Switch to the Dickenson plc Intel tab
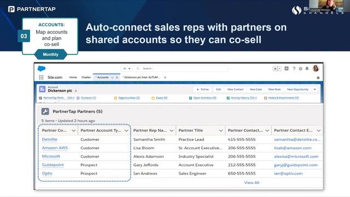 142,77
